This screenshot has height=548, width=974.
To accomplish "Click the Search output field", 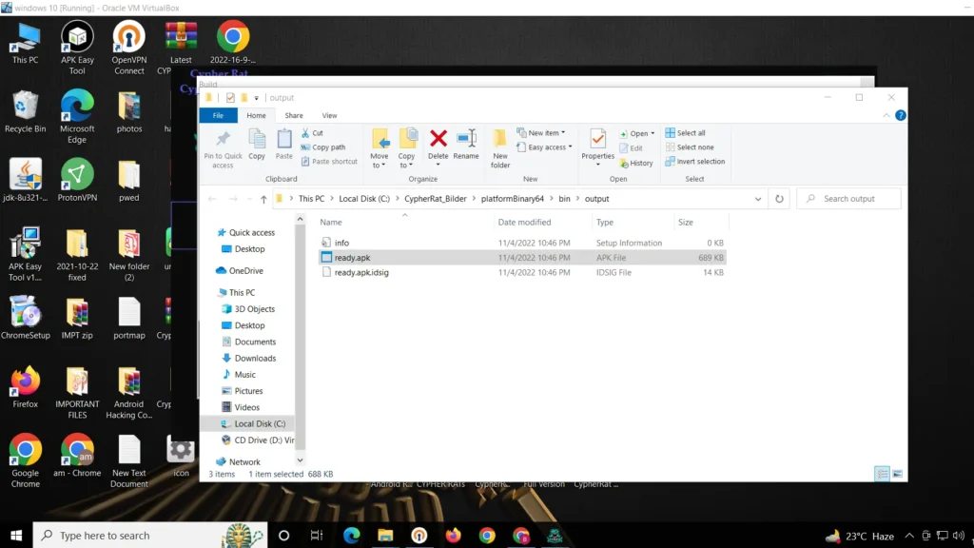I will coord(848,199).
